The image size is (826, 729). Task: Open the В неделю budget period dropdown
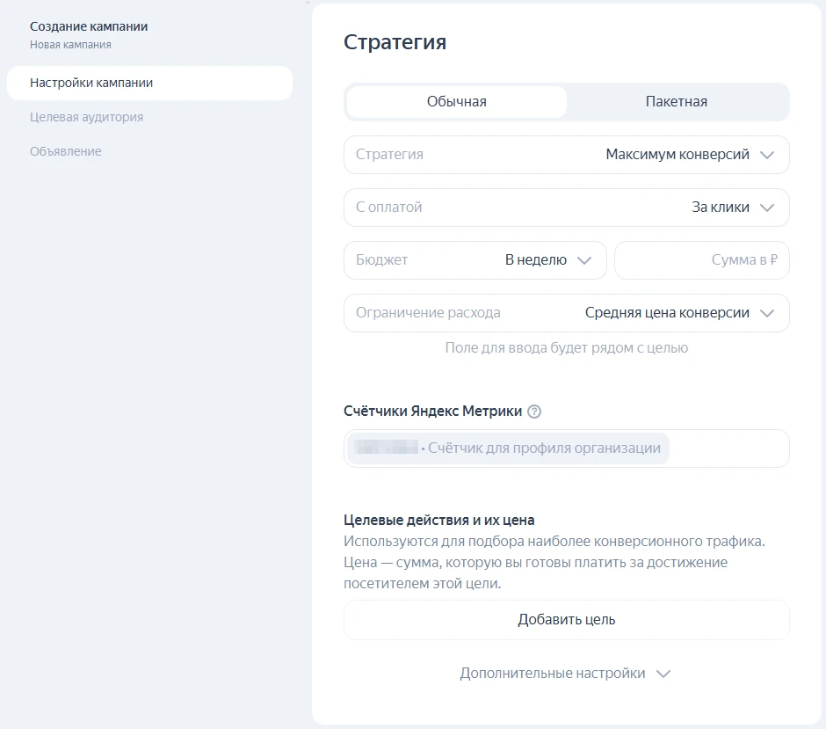(x=535, y=260)
